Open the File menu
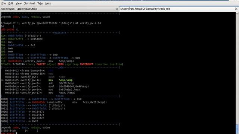This screenshot has width=239, height=134. pyautogui.click(x=3, y=3)
